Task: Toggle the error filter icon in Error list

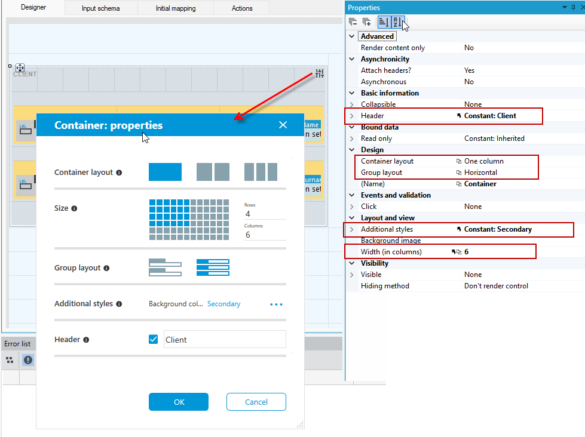Action: [x=28, y=360]
